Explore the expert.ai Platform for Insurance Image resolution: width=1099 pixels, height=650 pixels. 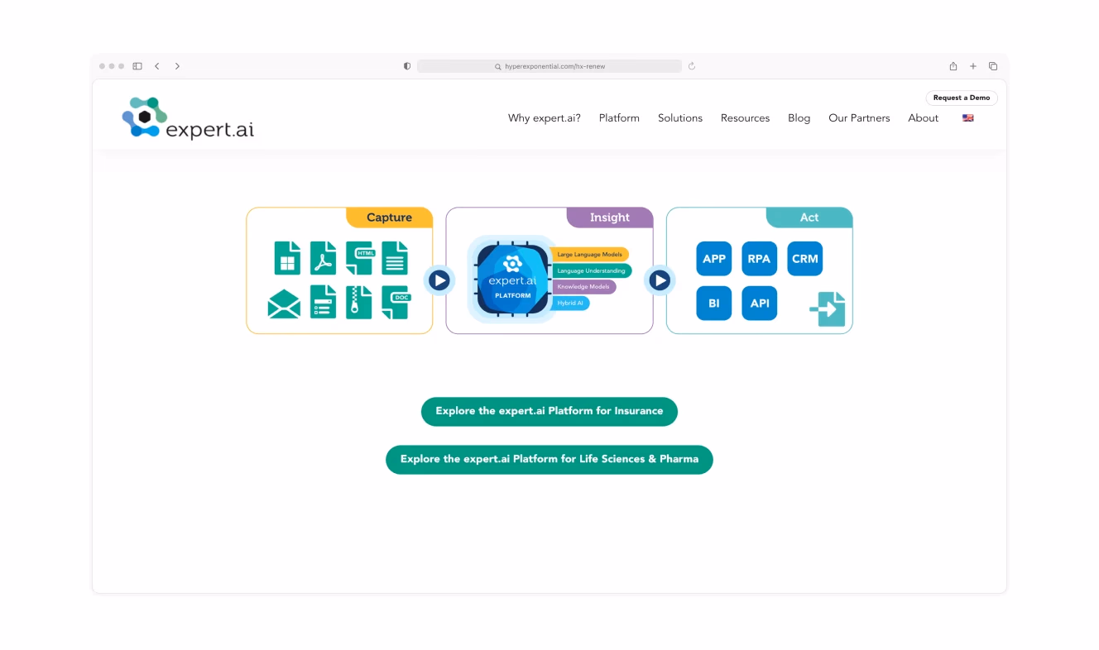coord(549,411)
